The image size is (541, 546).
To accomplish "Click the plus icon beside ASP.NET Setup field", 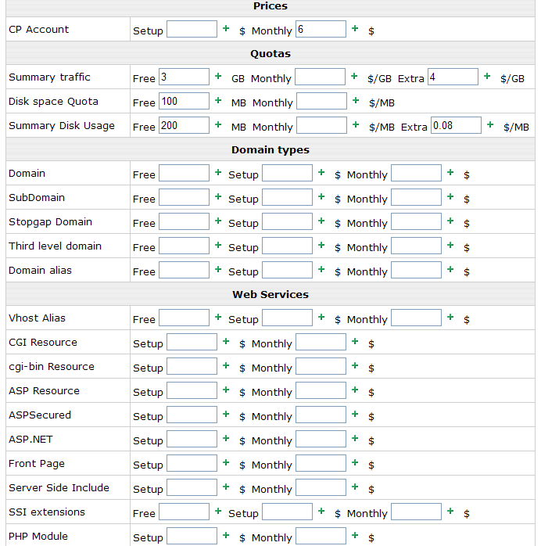I will point(226,438).
